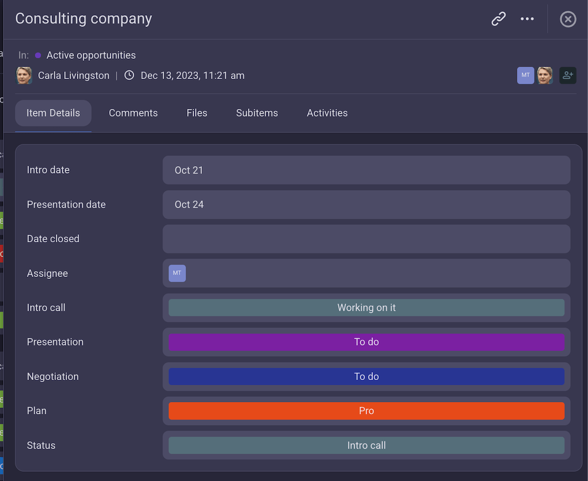Screen dimensions: 588x481
Task: Click the clock icon beside creation date
Action: pos(129,76)
